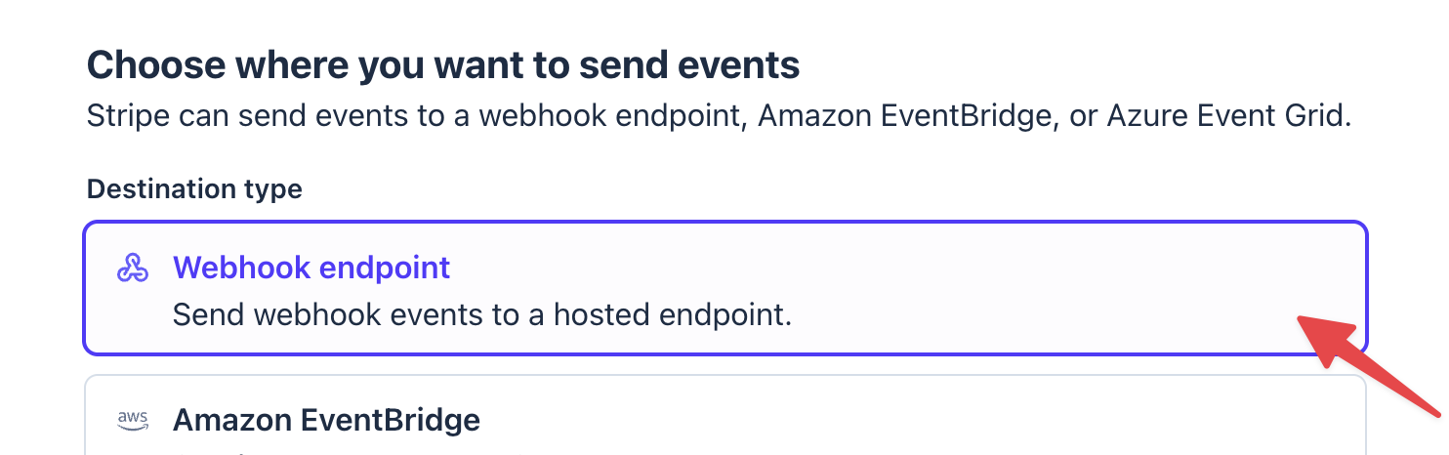The height and width of the screenshot is (455, 1449).
Task: Click the AWS logo icon
Action: click(132, 421)
